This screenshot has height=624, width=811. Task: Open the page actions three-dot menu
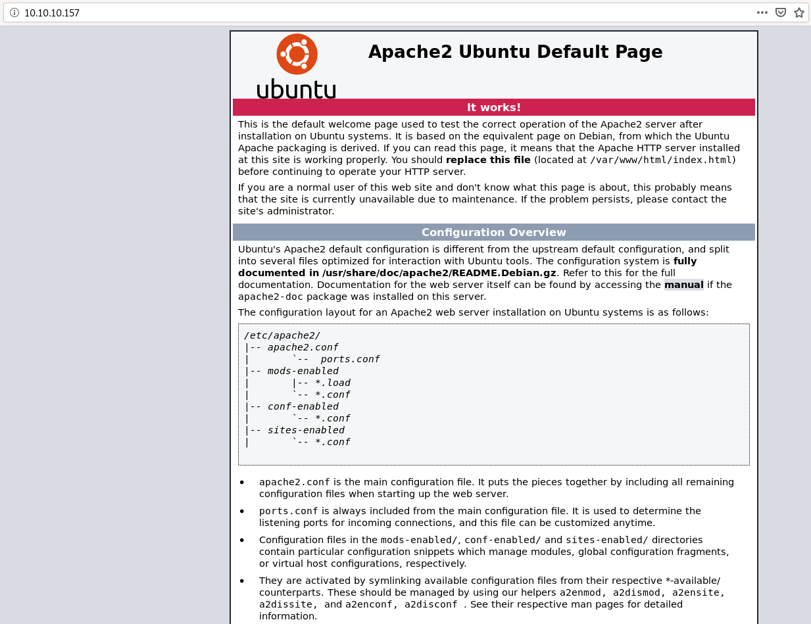tap(762, 12)
